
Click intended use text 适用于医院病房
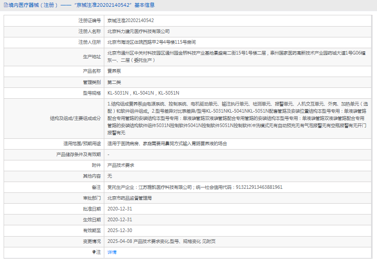[x=167, y=144]
